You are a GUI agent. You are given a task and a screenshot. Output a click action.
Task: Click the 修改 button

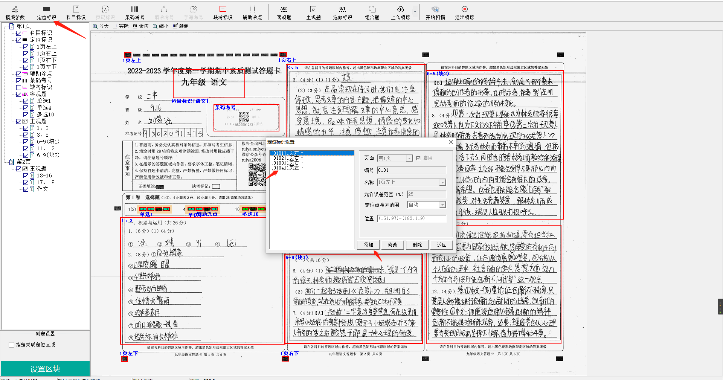393,245
